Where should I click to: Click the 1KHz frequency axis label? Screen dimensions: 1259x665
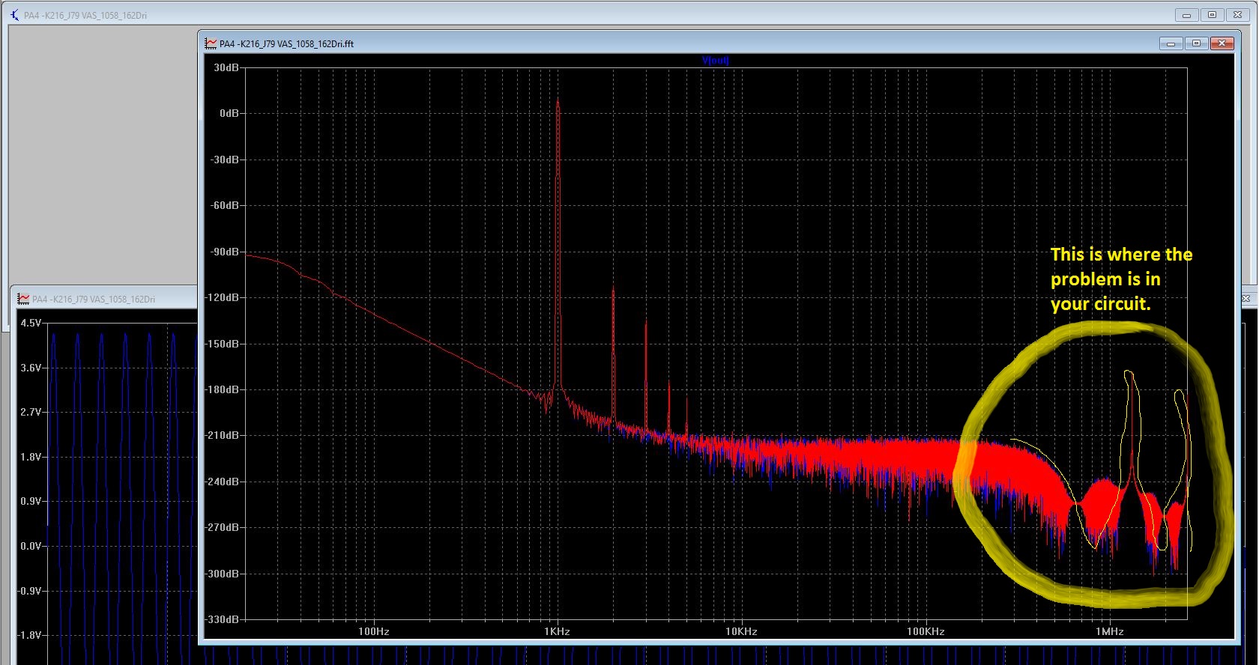click(x=557, y=631)
